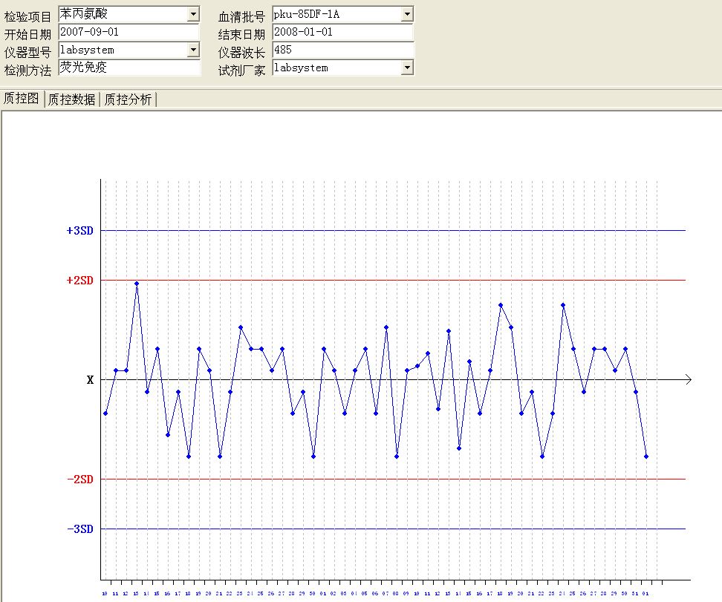This screenshot has height=602, width=722.
Task: Click the +3SD axis label
Action: coord(79,231)
